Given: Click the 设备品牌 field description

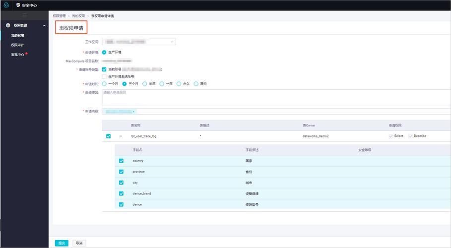Looking at the screenshot, I should click(x=252, y=193).
